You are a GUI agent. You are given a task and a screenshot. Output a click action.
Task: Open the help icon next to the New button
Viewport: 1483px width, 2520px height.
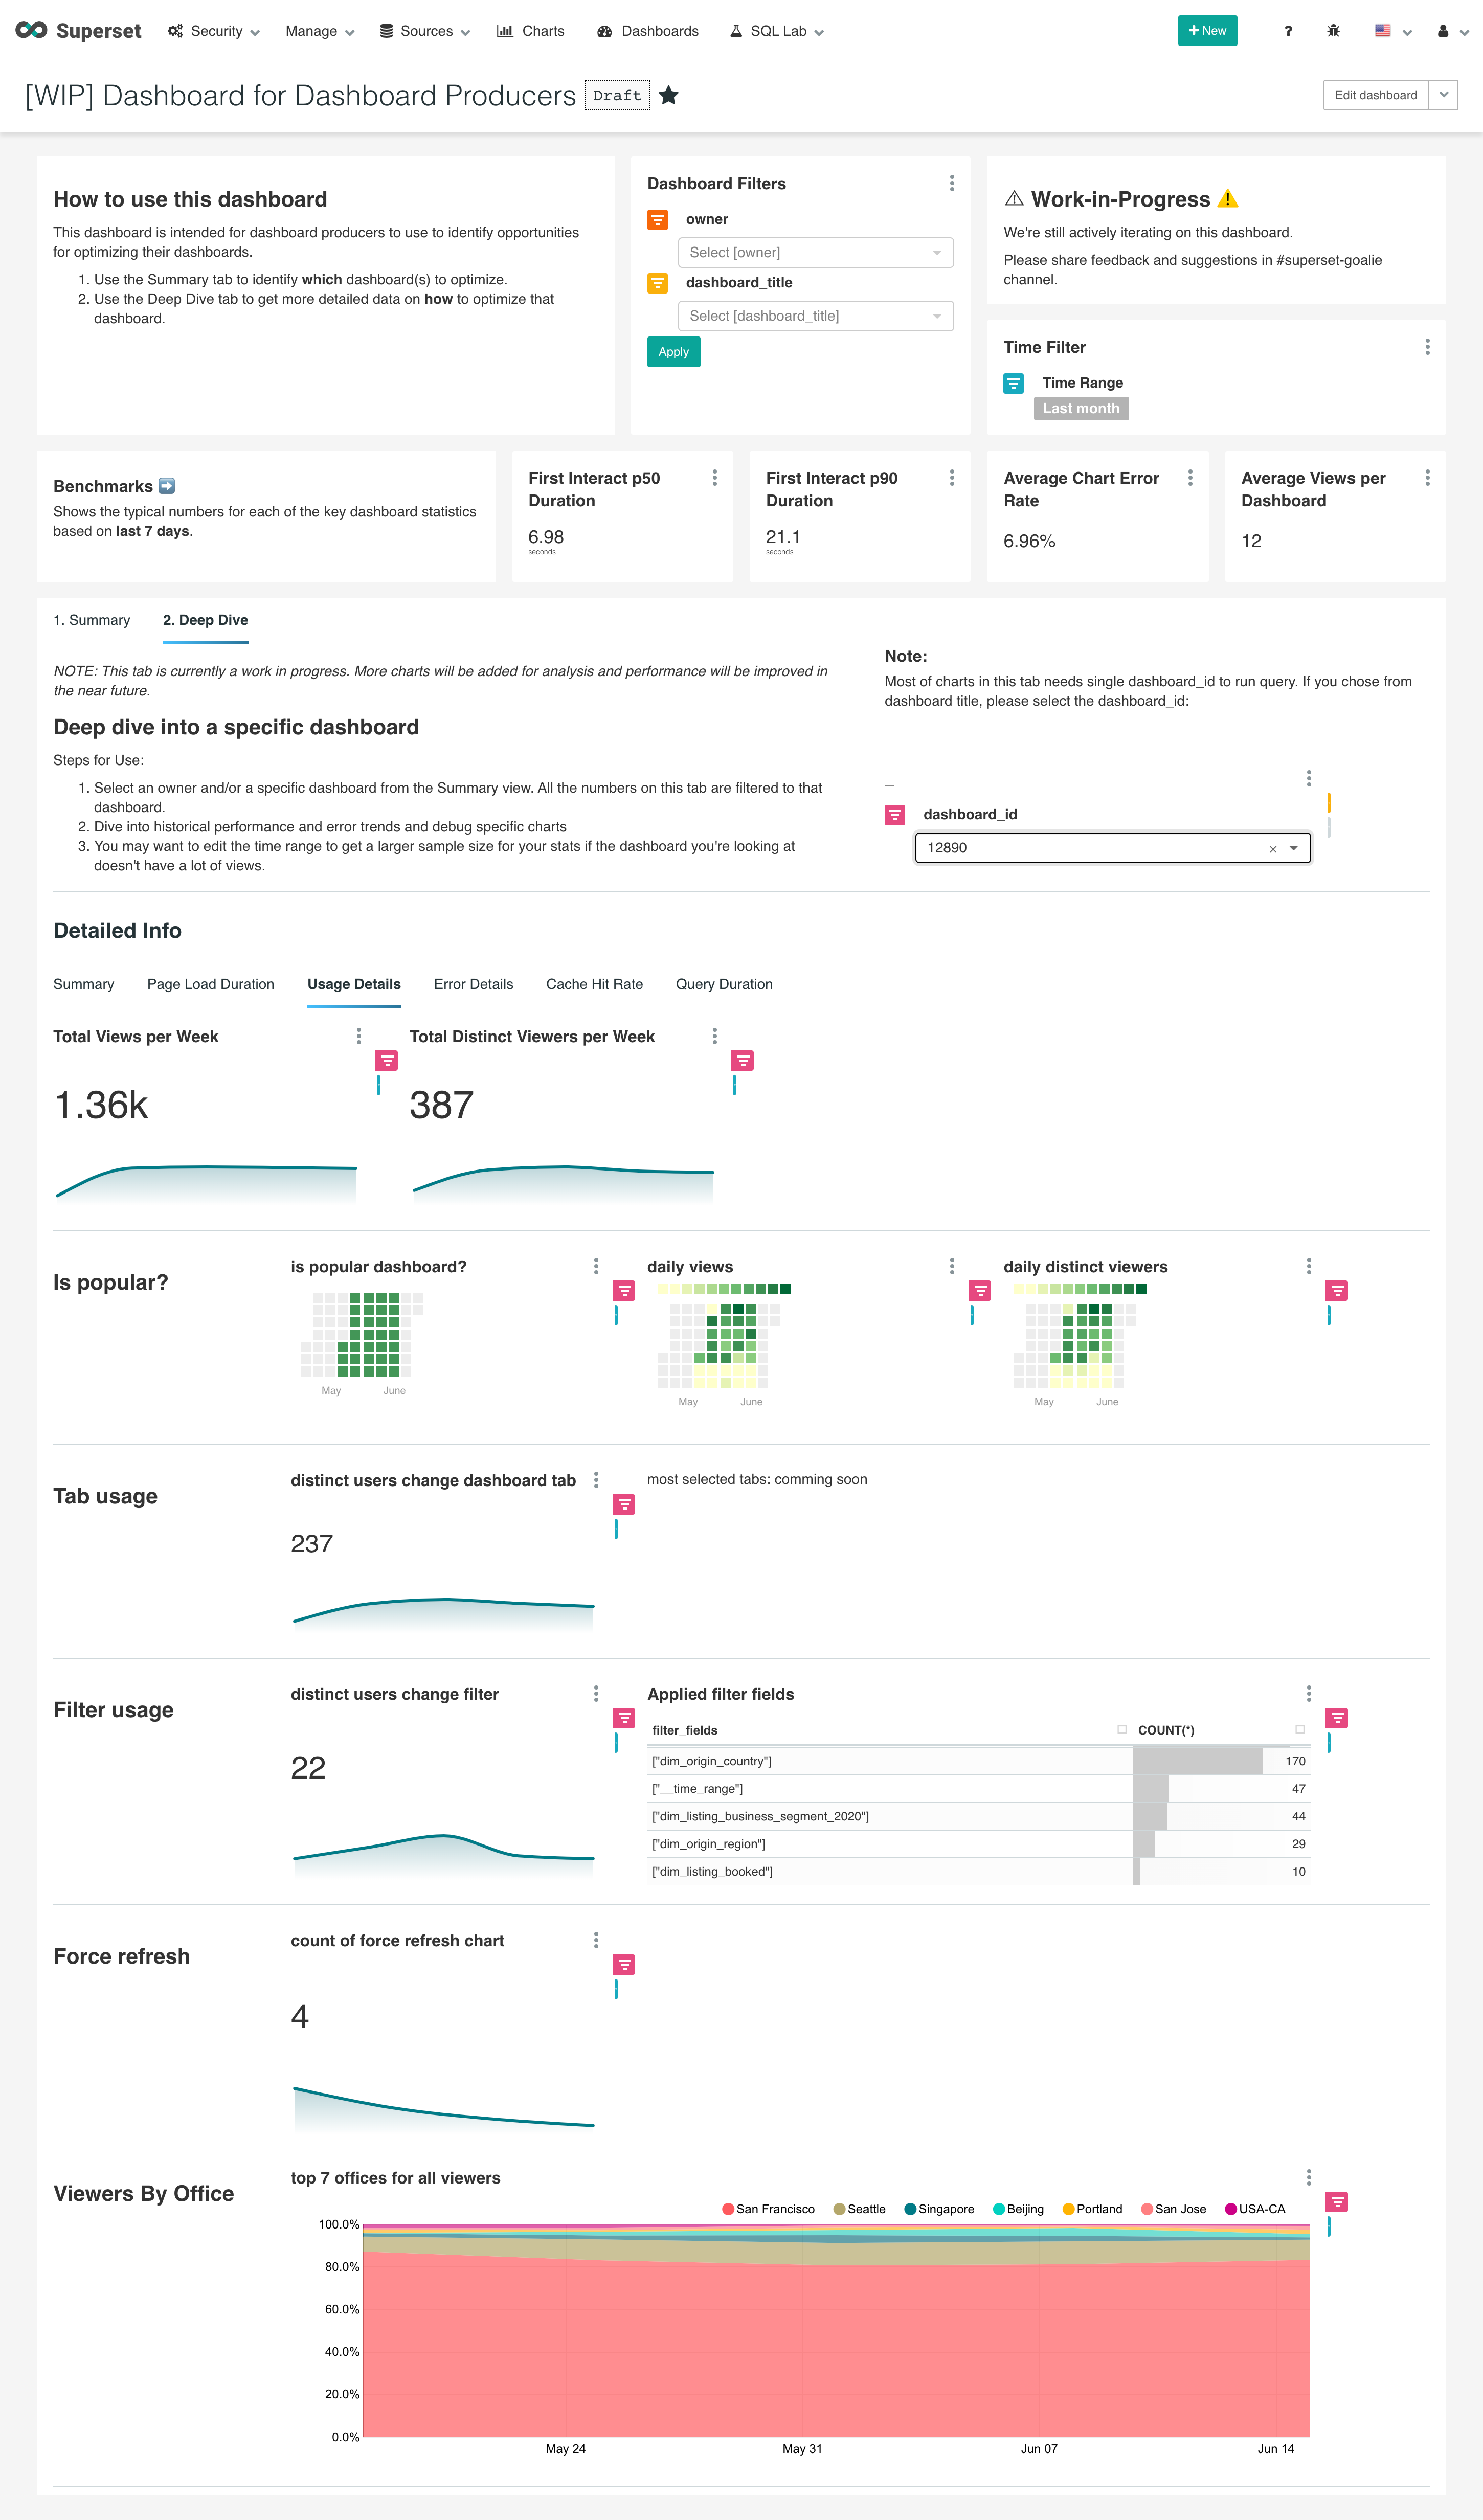1288,31
